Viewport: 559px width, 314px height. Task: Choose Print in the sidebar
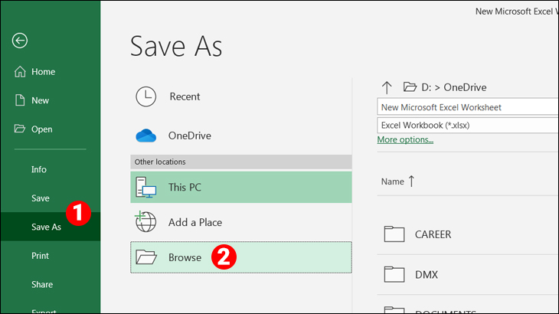[51, 256]
